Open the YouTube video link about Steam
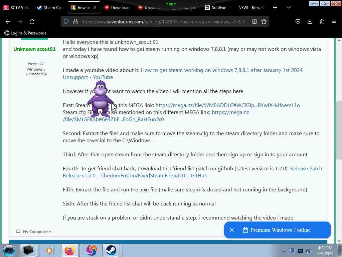Image resolution: width=342 pixels, height=257 pixels. click(183, 74)
